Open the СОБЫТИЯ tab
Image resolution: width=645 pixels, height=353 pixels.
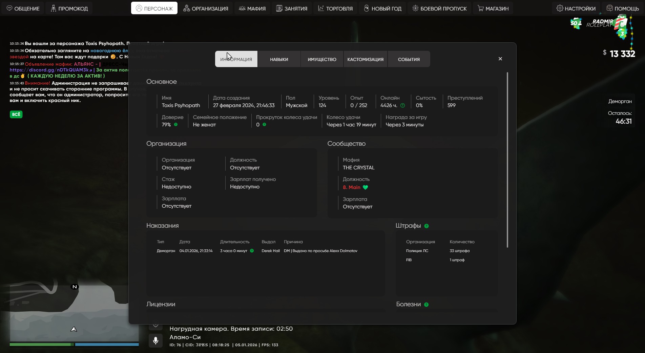click(x=409, y=59)
